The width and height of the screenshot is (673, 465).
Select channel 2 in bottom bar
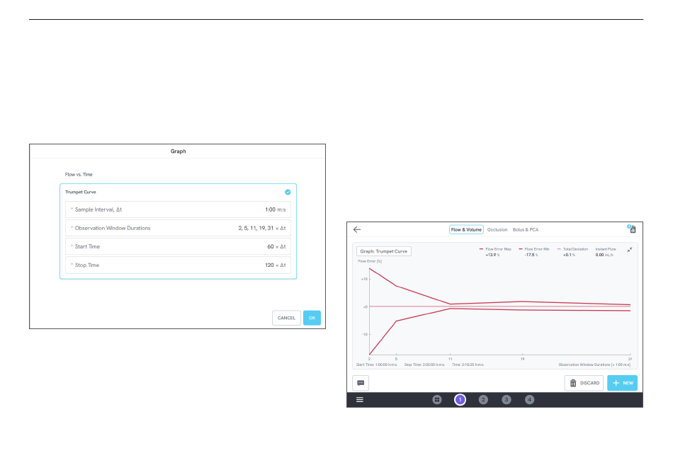pos(483,400)
